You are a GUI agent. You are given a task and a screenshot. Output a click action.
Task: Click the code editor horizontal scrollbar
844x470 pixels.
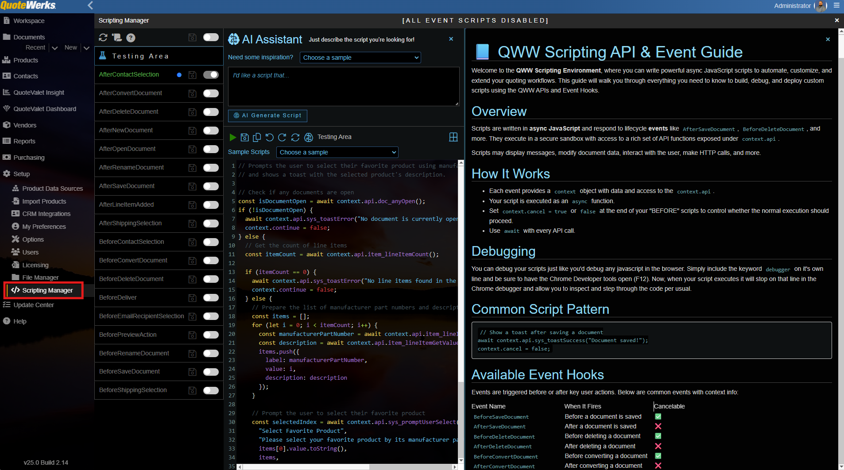coord(306,467)
